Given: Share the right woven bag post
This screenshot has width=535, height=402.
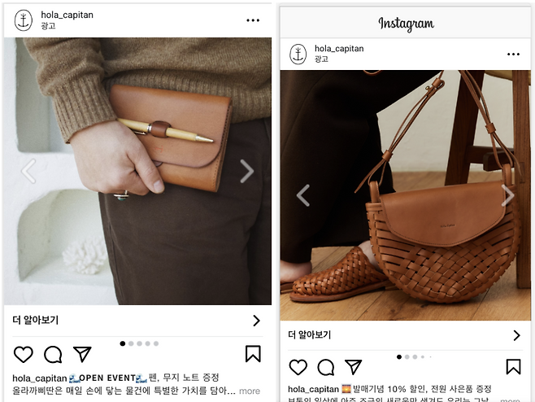Looking at the screenshot, I should (353, 367).
